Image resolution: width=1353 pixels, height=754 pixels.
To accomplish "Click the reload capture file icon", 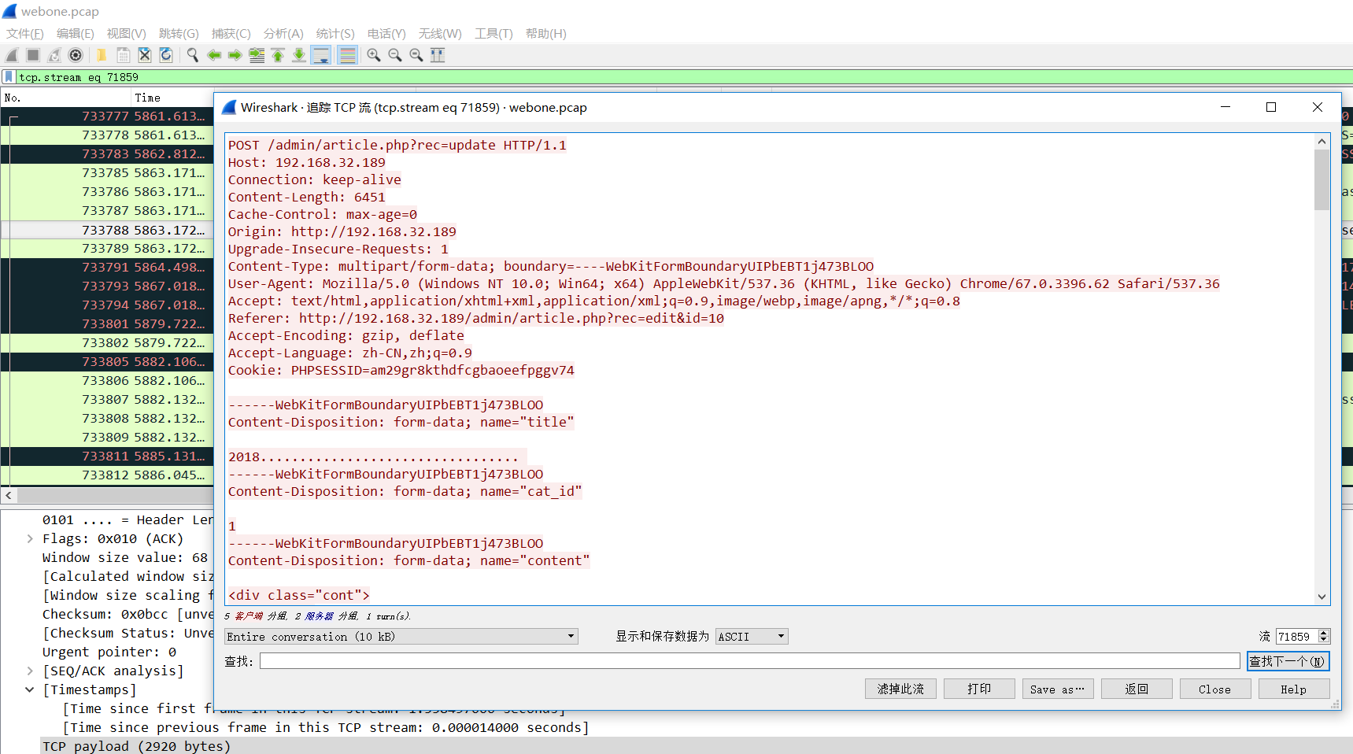I will (166, 55).
